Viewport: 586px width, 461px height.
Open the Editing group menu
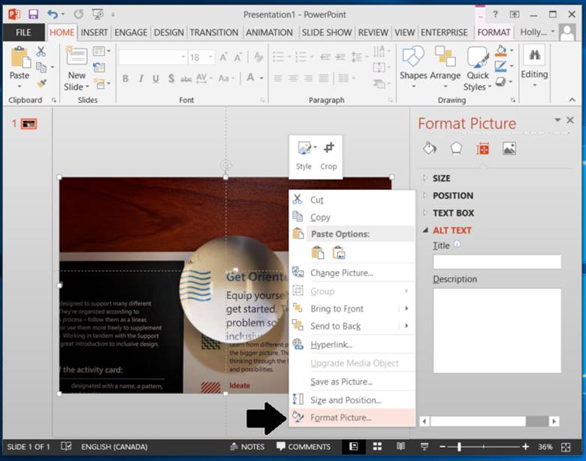click(x=534, y=66)
